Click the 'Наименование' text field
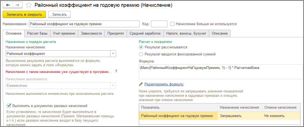Image resolution: width=304 pixels, height=127 pixels. tap(84, 24)
